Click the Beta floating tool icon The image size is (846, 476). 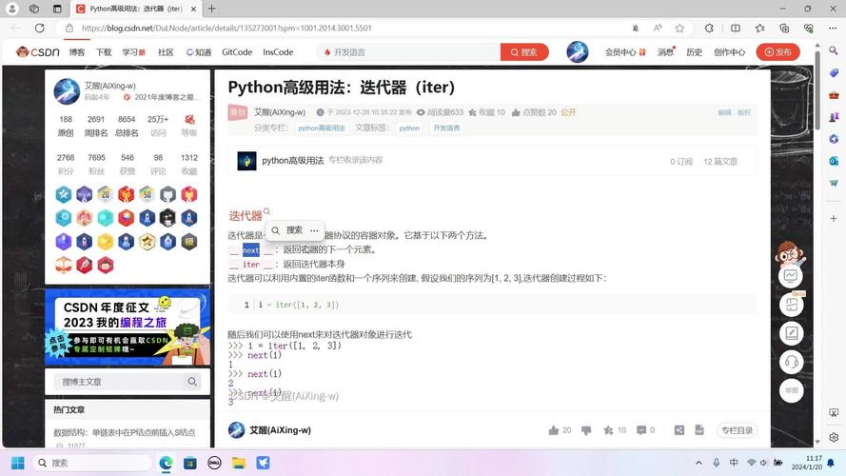coord(792,305)
